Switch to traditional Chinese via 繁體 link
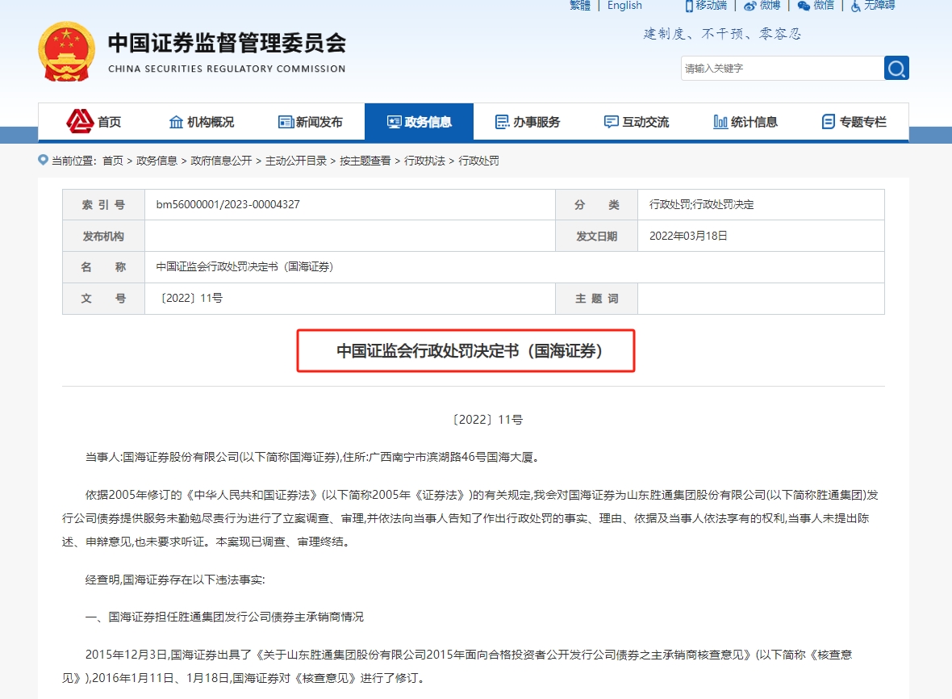This screenshot has width=952, height=699. [580, 6]
